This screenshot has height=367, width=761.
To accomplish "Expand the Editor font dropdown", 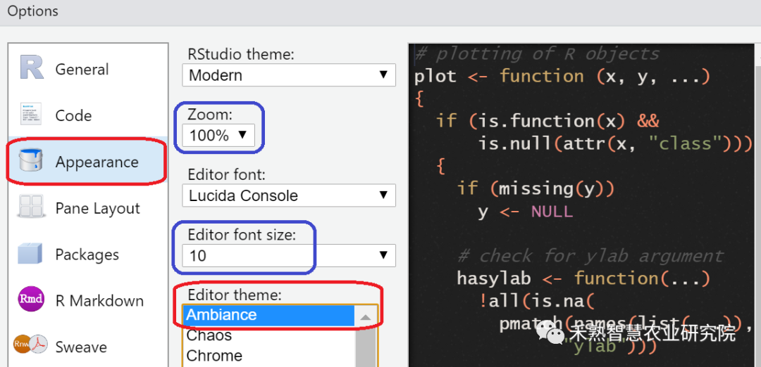I will coord(288,195).
